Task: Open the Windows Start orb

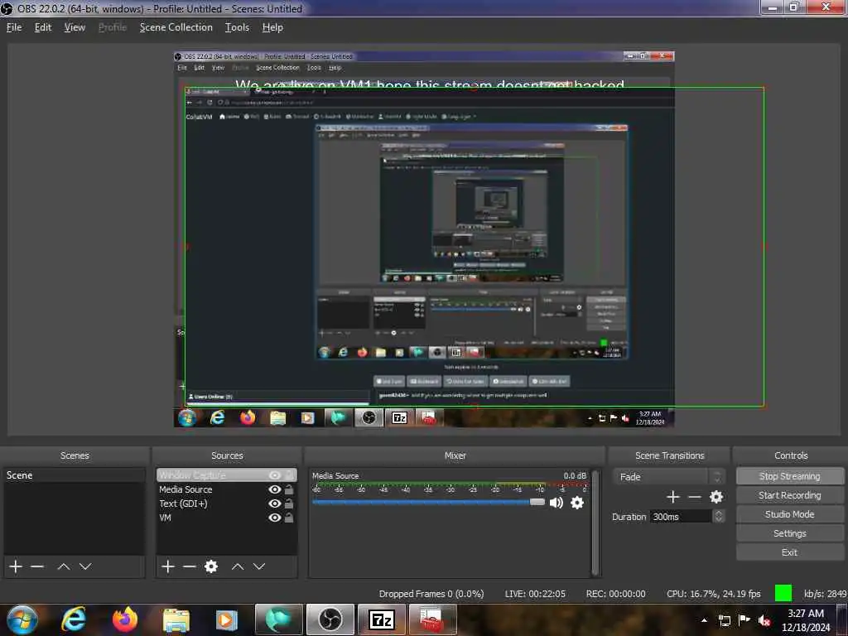Action: 22,619
